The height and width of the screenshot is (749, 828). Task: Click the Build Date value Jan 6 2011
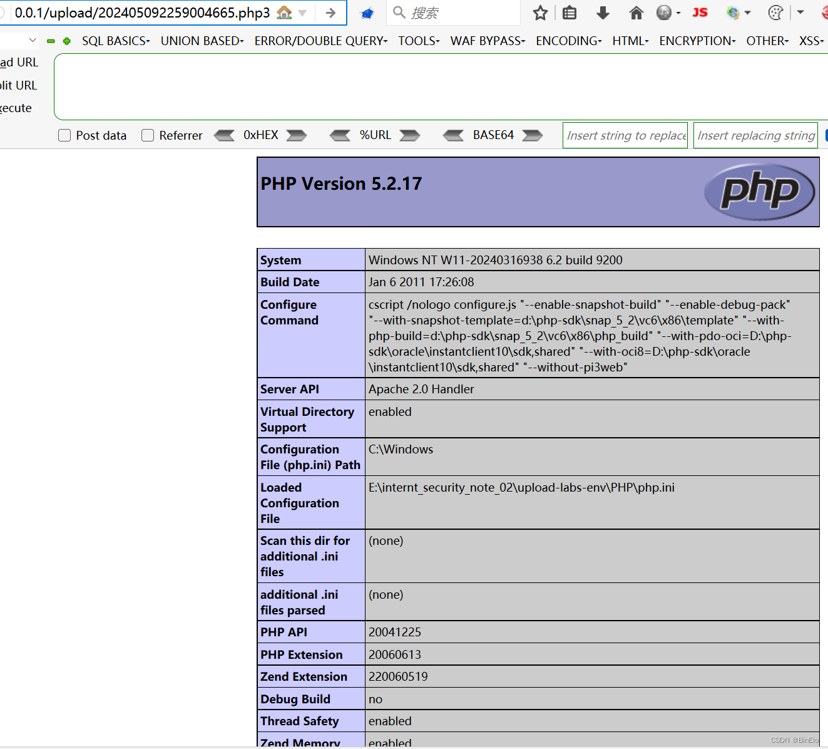[x=421, y=282]
